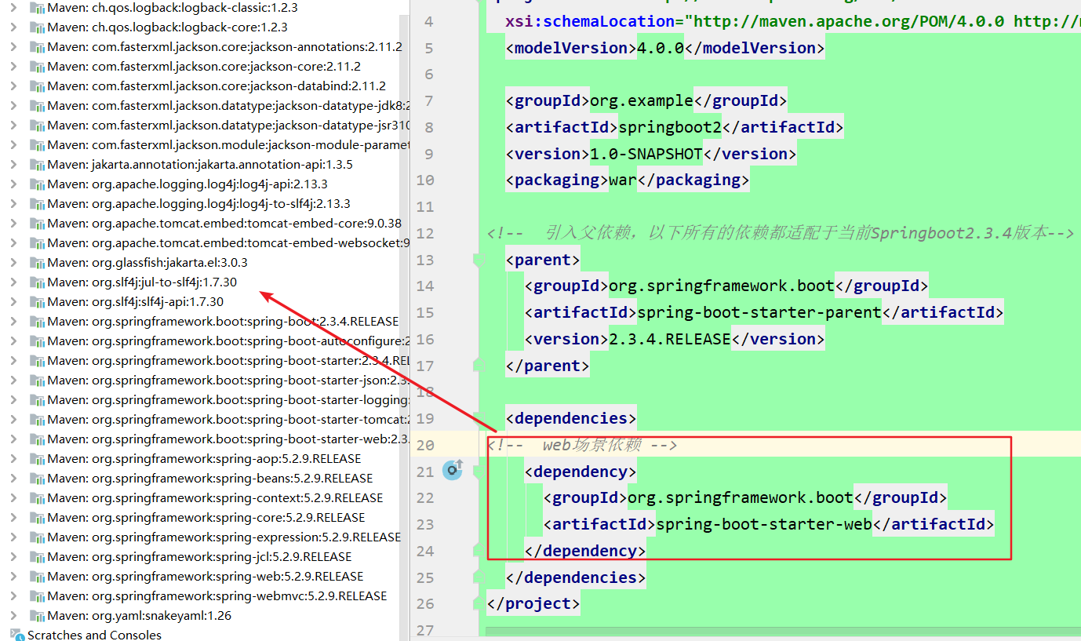
Task: Click the library icon for tomcat-embed-websocket
Action: 36,243
